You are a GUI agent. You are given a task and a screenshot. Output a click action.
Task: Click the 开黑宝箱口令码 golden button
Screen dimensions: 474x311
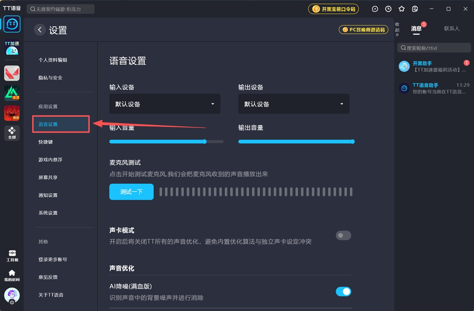[333, 9]
